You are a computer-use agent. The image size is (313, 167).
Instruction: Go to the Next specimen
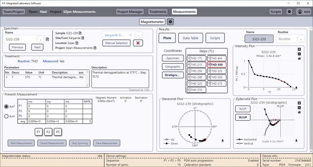pos(37,47)
